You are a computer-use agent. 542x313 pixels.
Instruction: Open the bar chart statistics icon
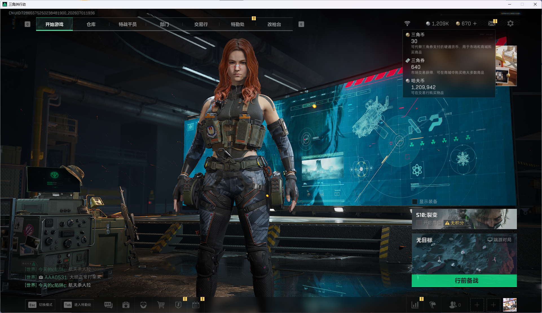point(415,305)
